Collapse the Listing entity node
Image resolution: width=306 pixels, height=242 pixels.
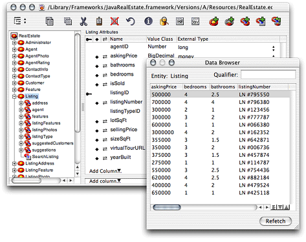pyautogui.click(x=14, y=96)
